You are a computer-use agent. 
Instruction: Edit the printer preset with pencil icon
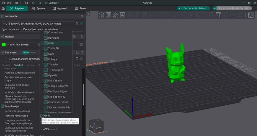click(77, 24)
